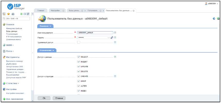
Task: Open RoundCubeMail from Инструменты
Action: [x=13, y=75]
